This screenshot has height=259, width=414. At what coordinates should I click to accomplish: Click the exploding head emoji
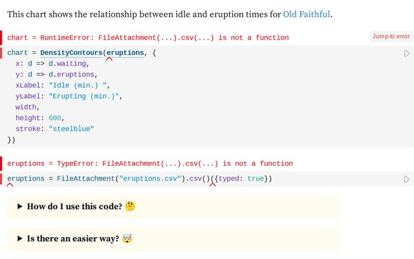click(127, 239)
